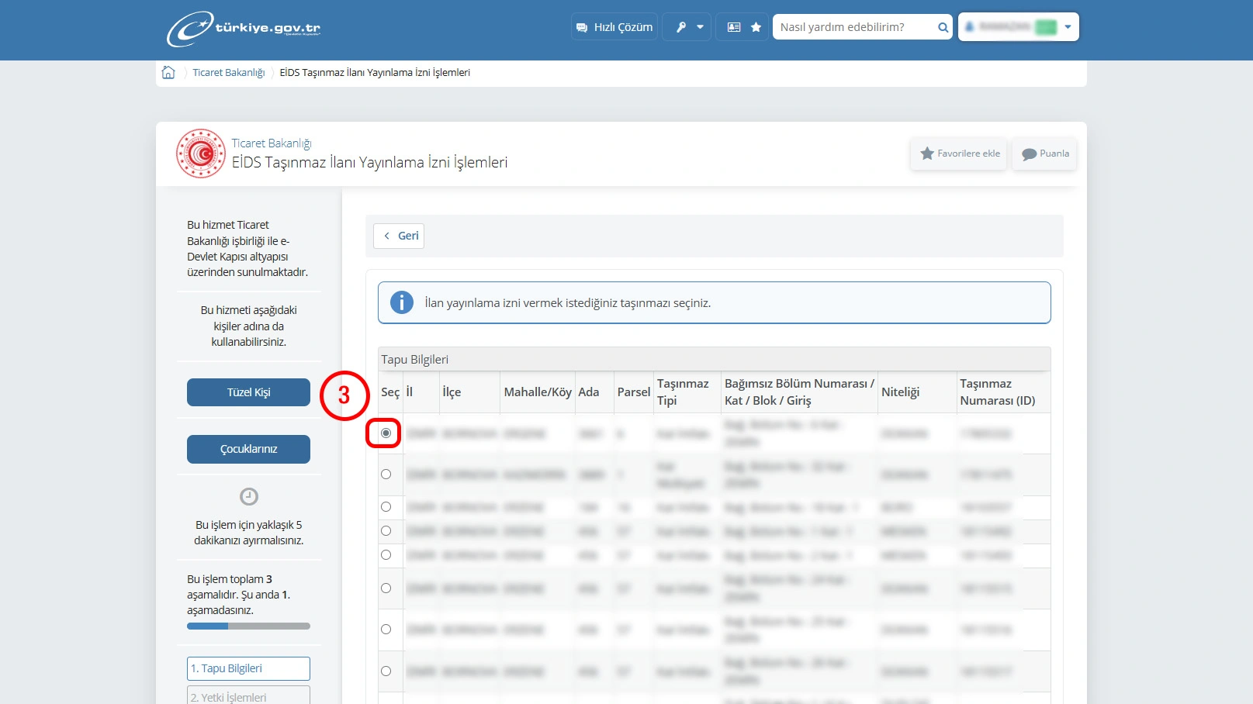The image size is (1253, 704).
Task: Go to 1. Tapu Bilgileri step
Action: 248,668
